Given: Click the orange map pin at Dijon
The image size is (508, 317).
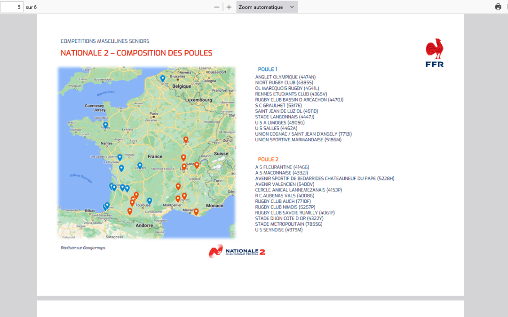Looking at the screenshot, I should tap(186, 140).
